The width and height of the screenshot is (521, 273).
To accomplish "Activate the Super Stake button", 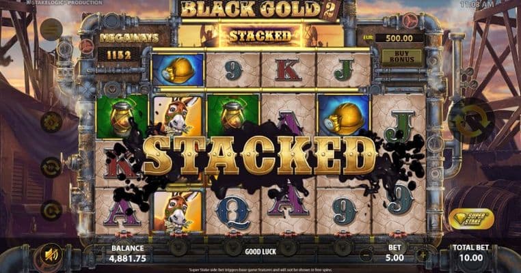I will pos(472,219).
